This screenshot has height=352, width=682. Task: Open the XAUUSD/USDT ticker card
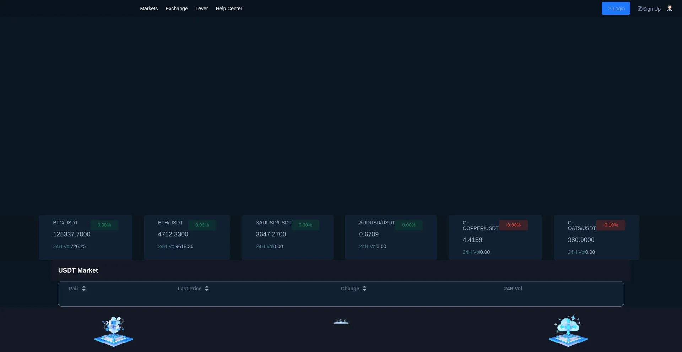[x=287, y=237]
